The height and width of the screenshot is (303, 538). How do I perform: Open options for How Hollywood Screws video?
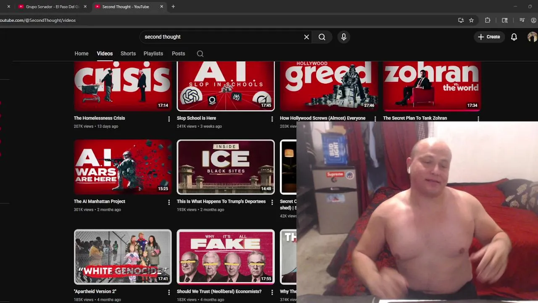coord(375,119)
